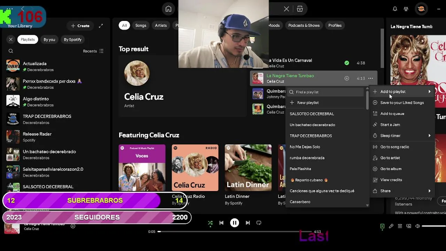The image size is (446, 251).
Task: Open the user profile avatar
Action: coord(421,9)
